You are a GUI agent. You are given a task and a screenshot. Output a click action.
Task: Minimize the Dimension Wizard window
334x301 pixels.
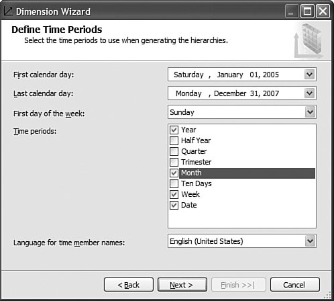[292, 11]
